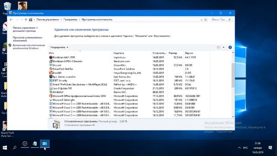Open the taskbar clock and date
The image size is (277, 156).
(258, 148)
